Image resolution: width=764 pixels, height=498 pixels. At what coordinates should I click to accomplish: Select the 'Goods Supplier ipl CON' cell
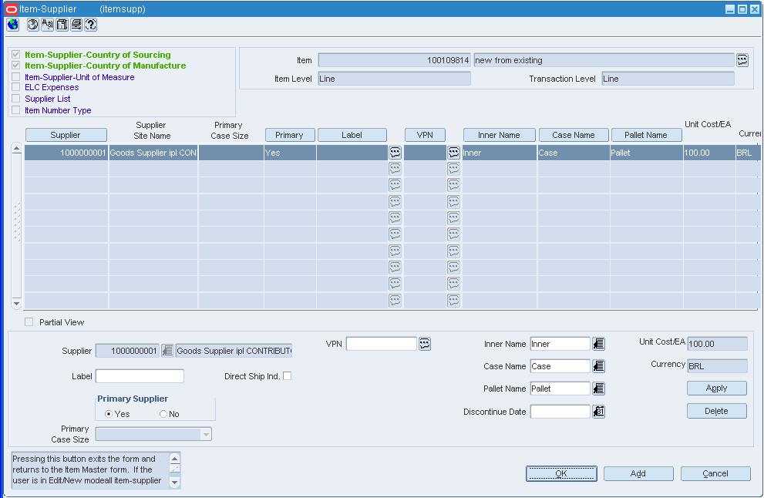[x=153, y=153]
